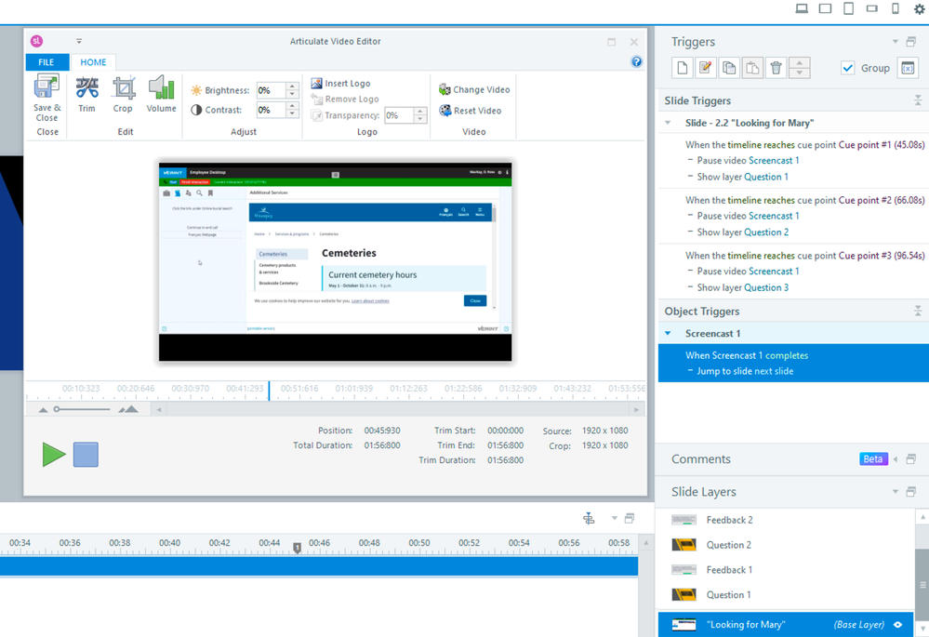Image resolution: width=929 pixels, height=637 pixels.
Task: Click the Brightness input field
Action: point(272,90)
